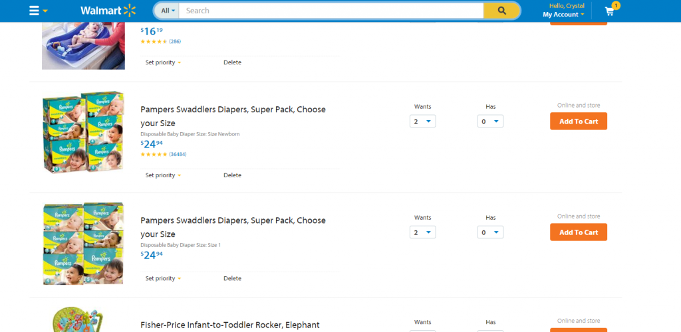The image size is (681, 332).
Task: Change Wants quantity for Pampers Size Newborn
Action: click(x=422, y=122)
